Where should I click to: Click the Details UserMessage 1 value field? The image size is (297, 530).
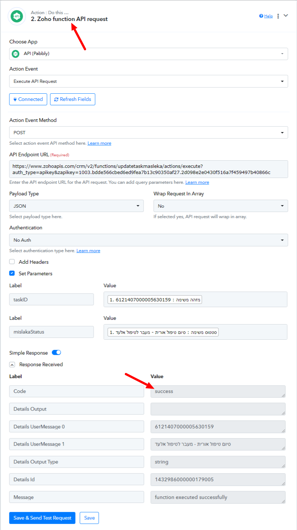[218, 444]
